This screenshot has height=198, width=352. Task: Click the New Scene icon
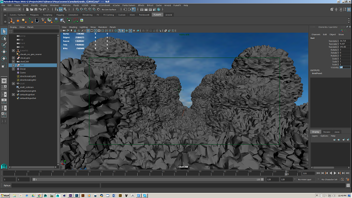click(27, 9)
